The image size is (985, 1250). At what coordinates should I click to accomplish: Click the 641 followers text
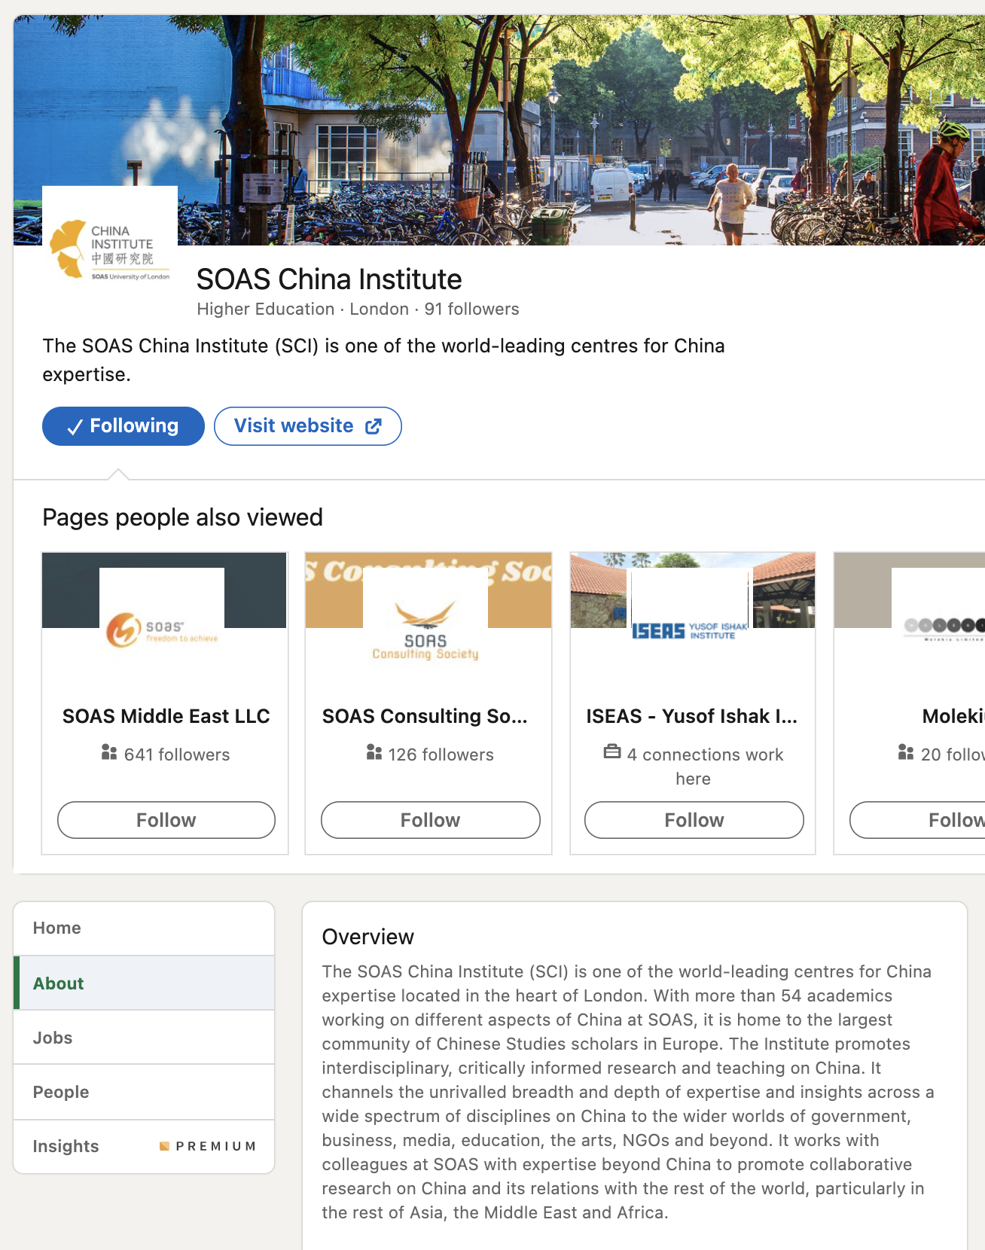[177, 755]
